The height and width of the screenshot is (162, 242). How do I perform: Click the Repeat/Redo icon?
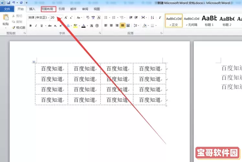21,3
